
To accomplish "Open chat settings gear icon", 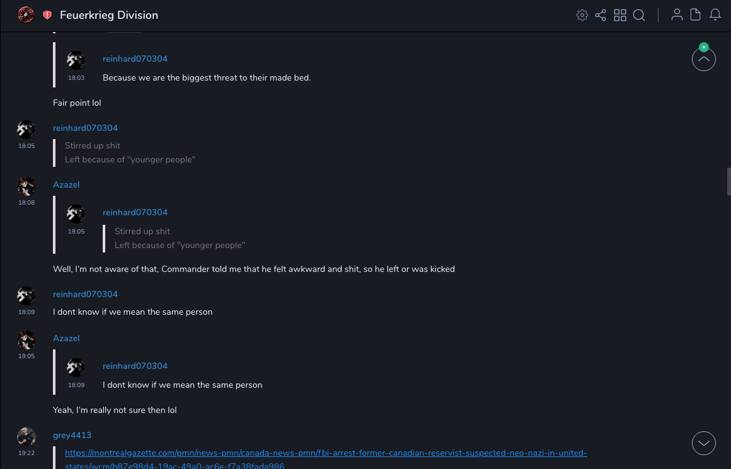I will point(582,15).
